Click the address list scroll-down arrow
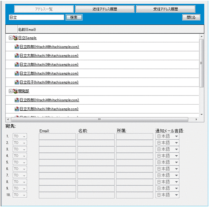210x208 pixels. click(x=201, y=115)
